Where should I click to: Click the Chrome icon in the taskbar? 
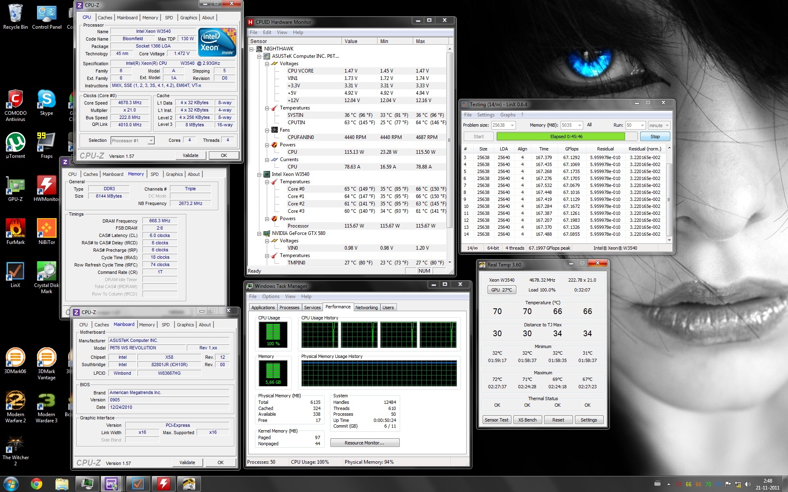point(37,484)
